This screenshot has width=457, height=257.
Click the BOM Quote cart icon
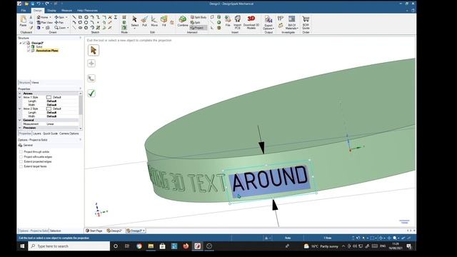[x=306, y=22]
